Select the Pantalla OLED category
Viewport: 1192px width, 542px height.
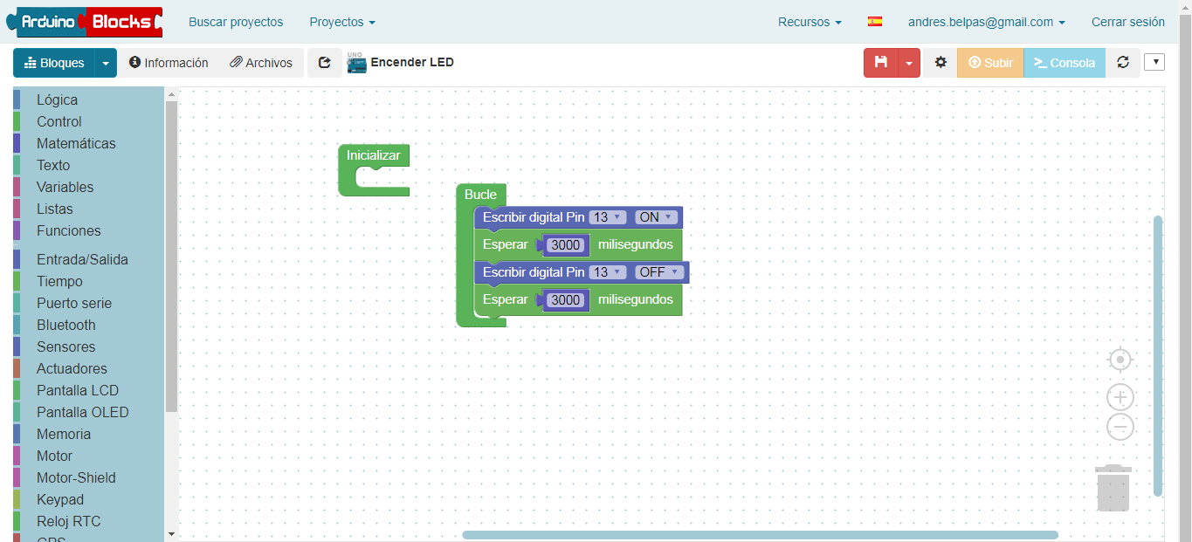coord(88,412)
